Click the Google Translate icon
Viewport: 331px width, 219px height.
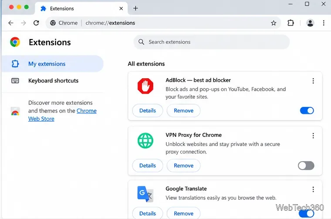145,194
